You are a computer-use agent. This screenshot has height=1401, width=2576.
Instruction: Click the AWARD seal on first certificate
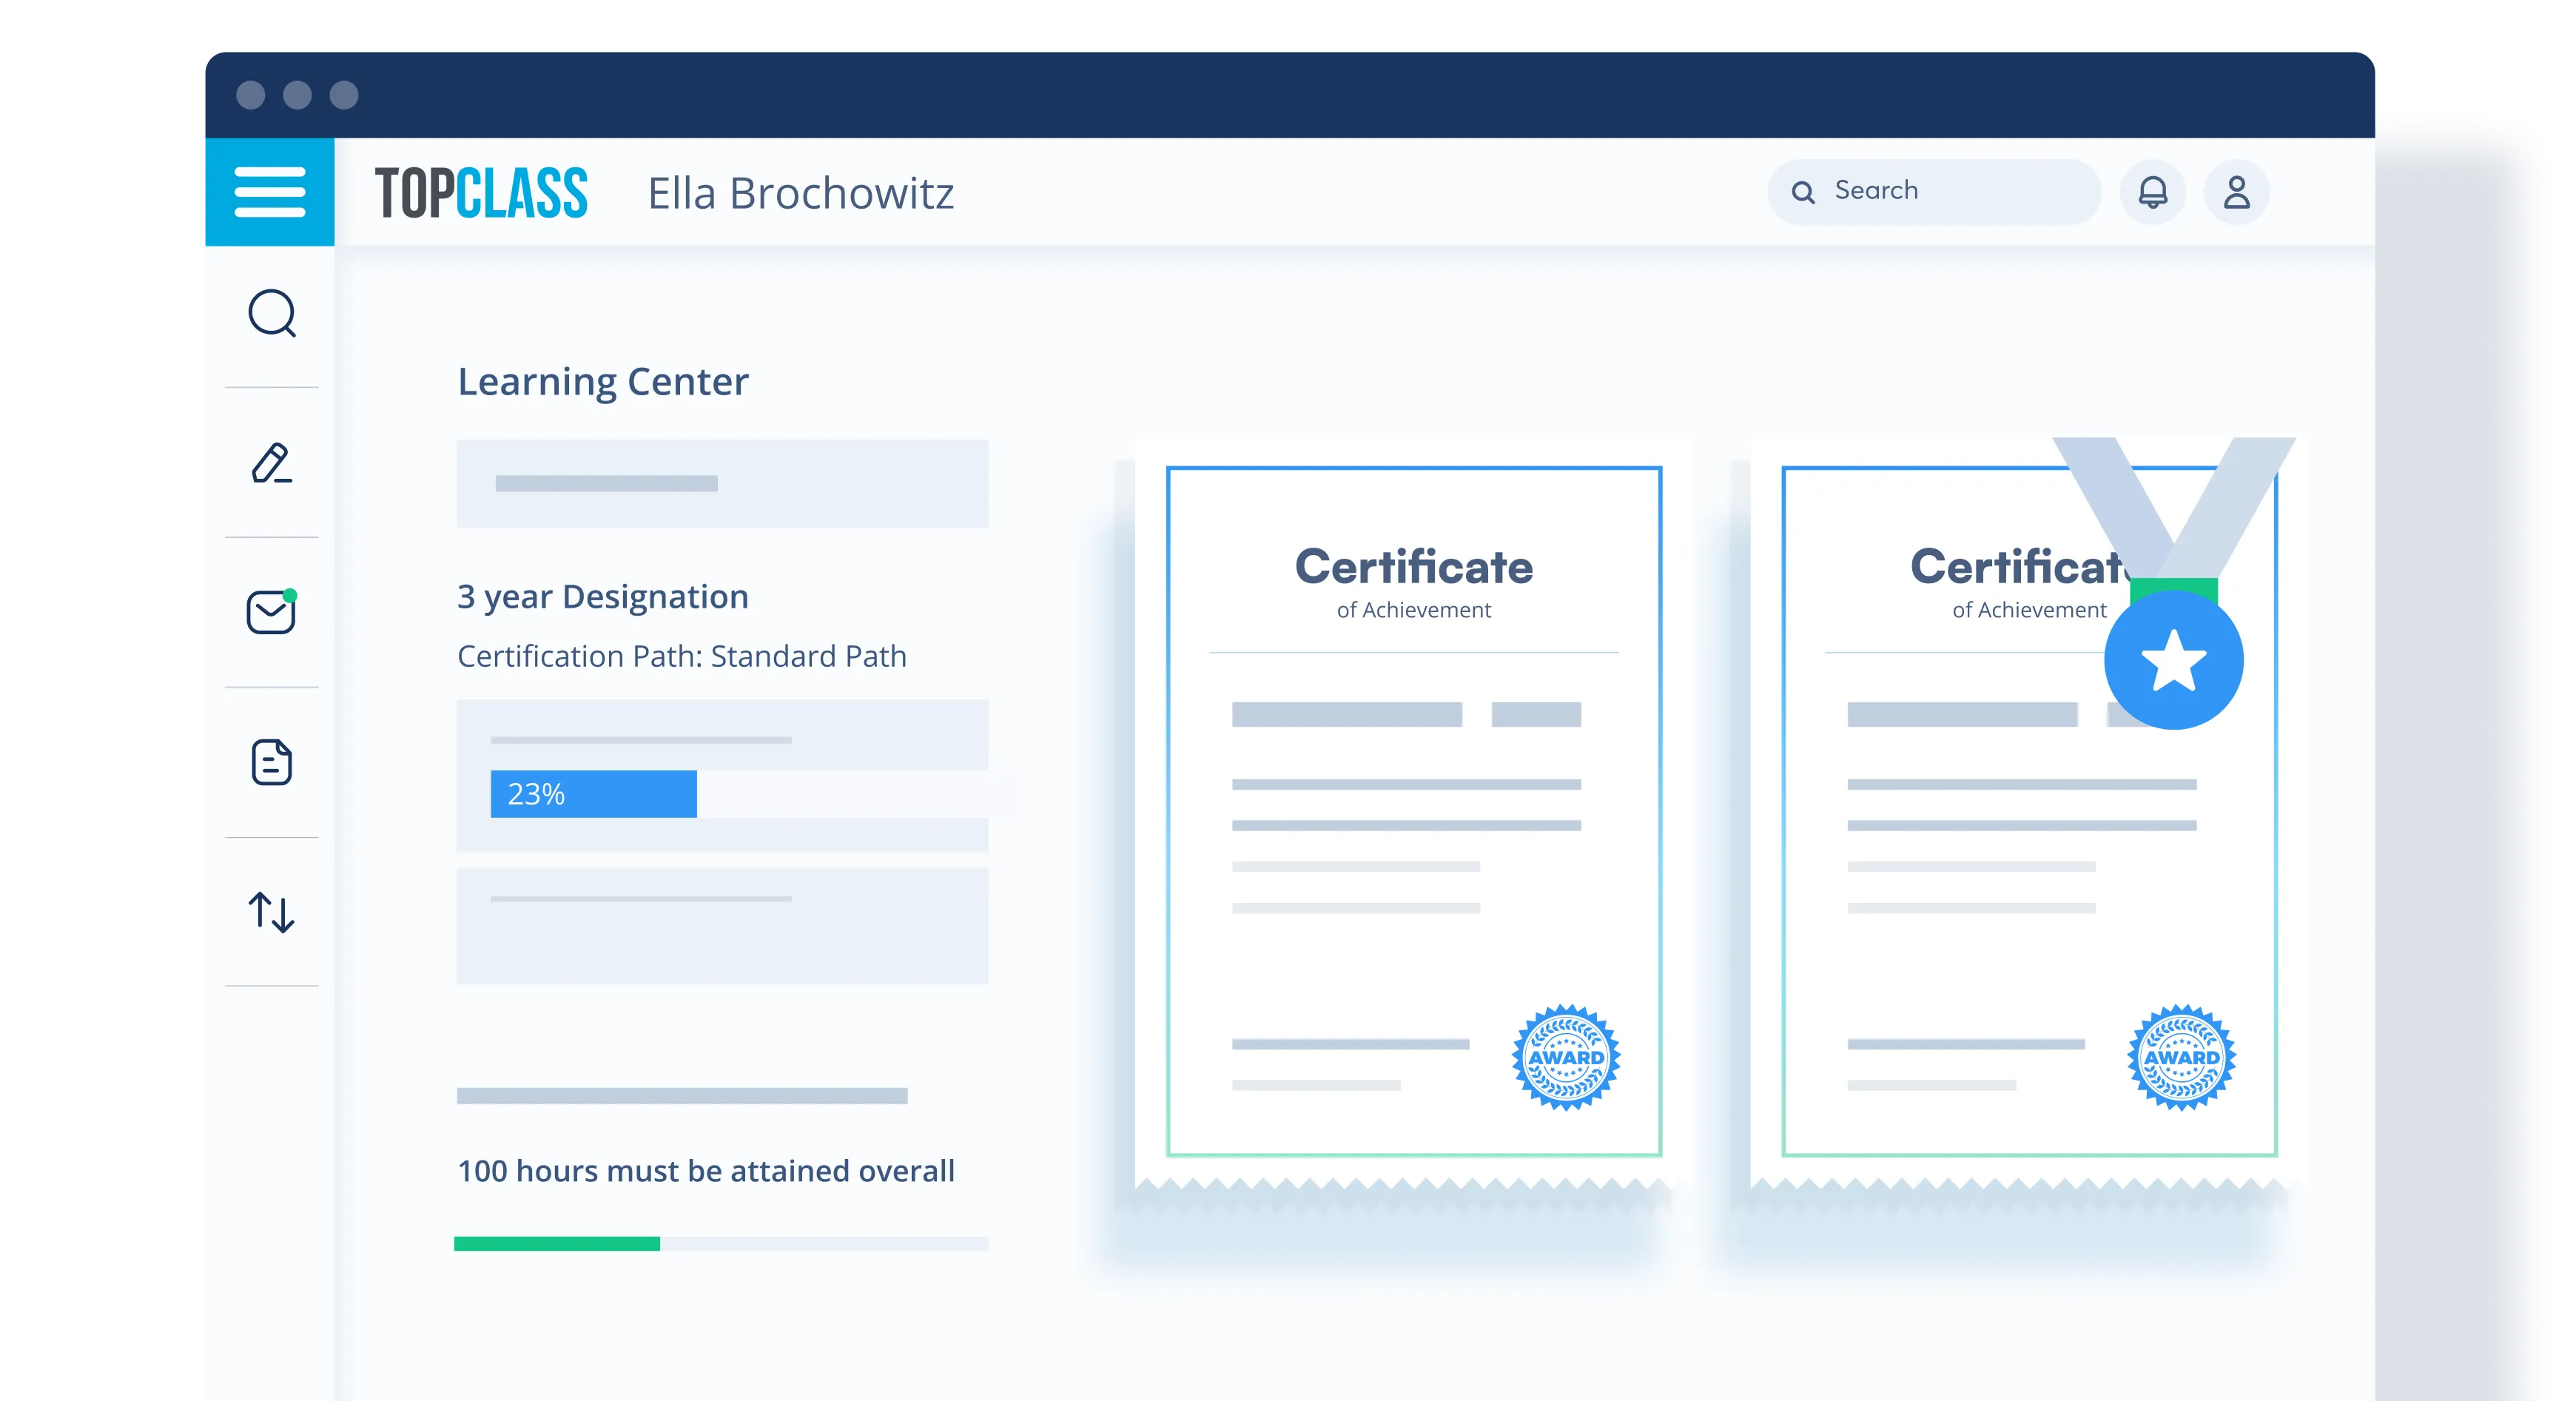click(x=1565, y=1057)
